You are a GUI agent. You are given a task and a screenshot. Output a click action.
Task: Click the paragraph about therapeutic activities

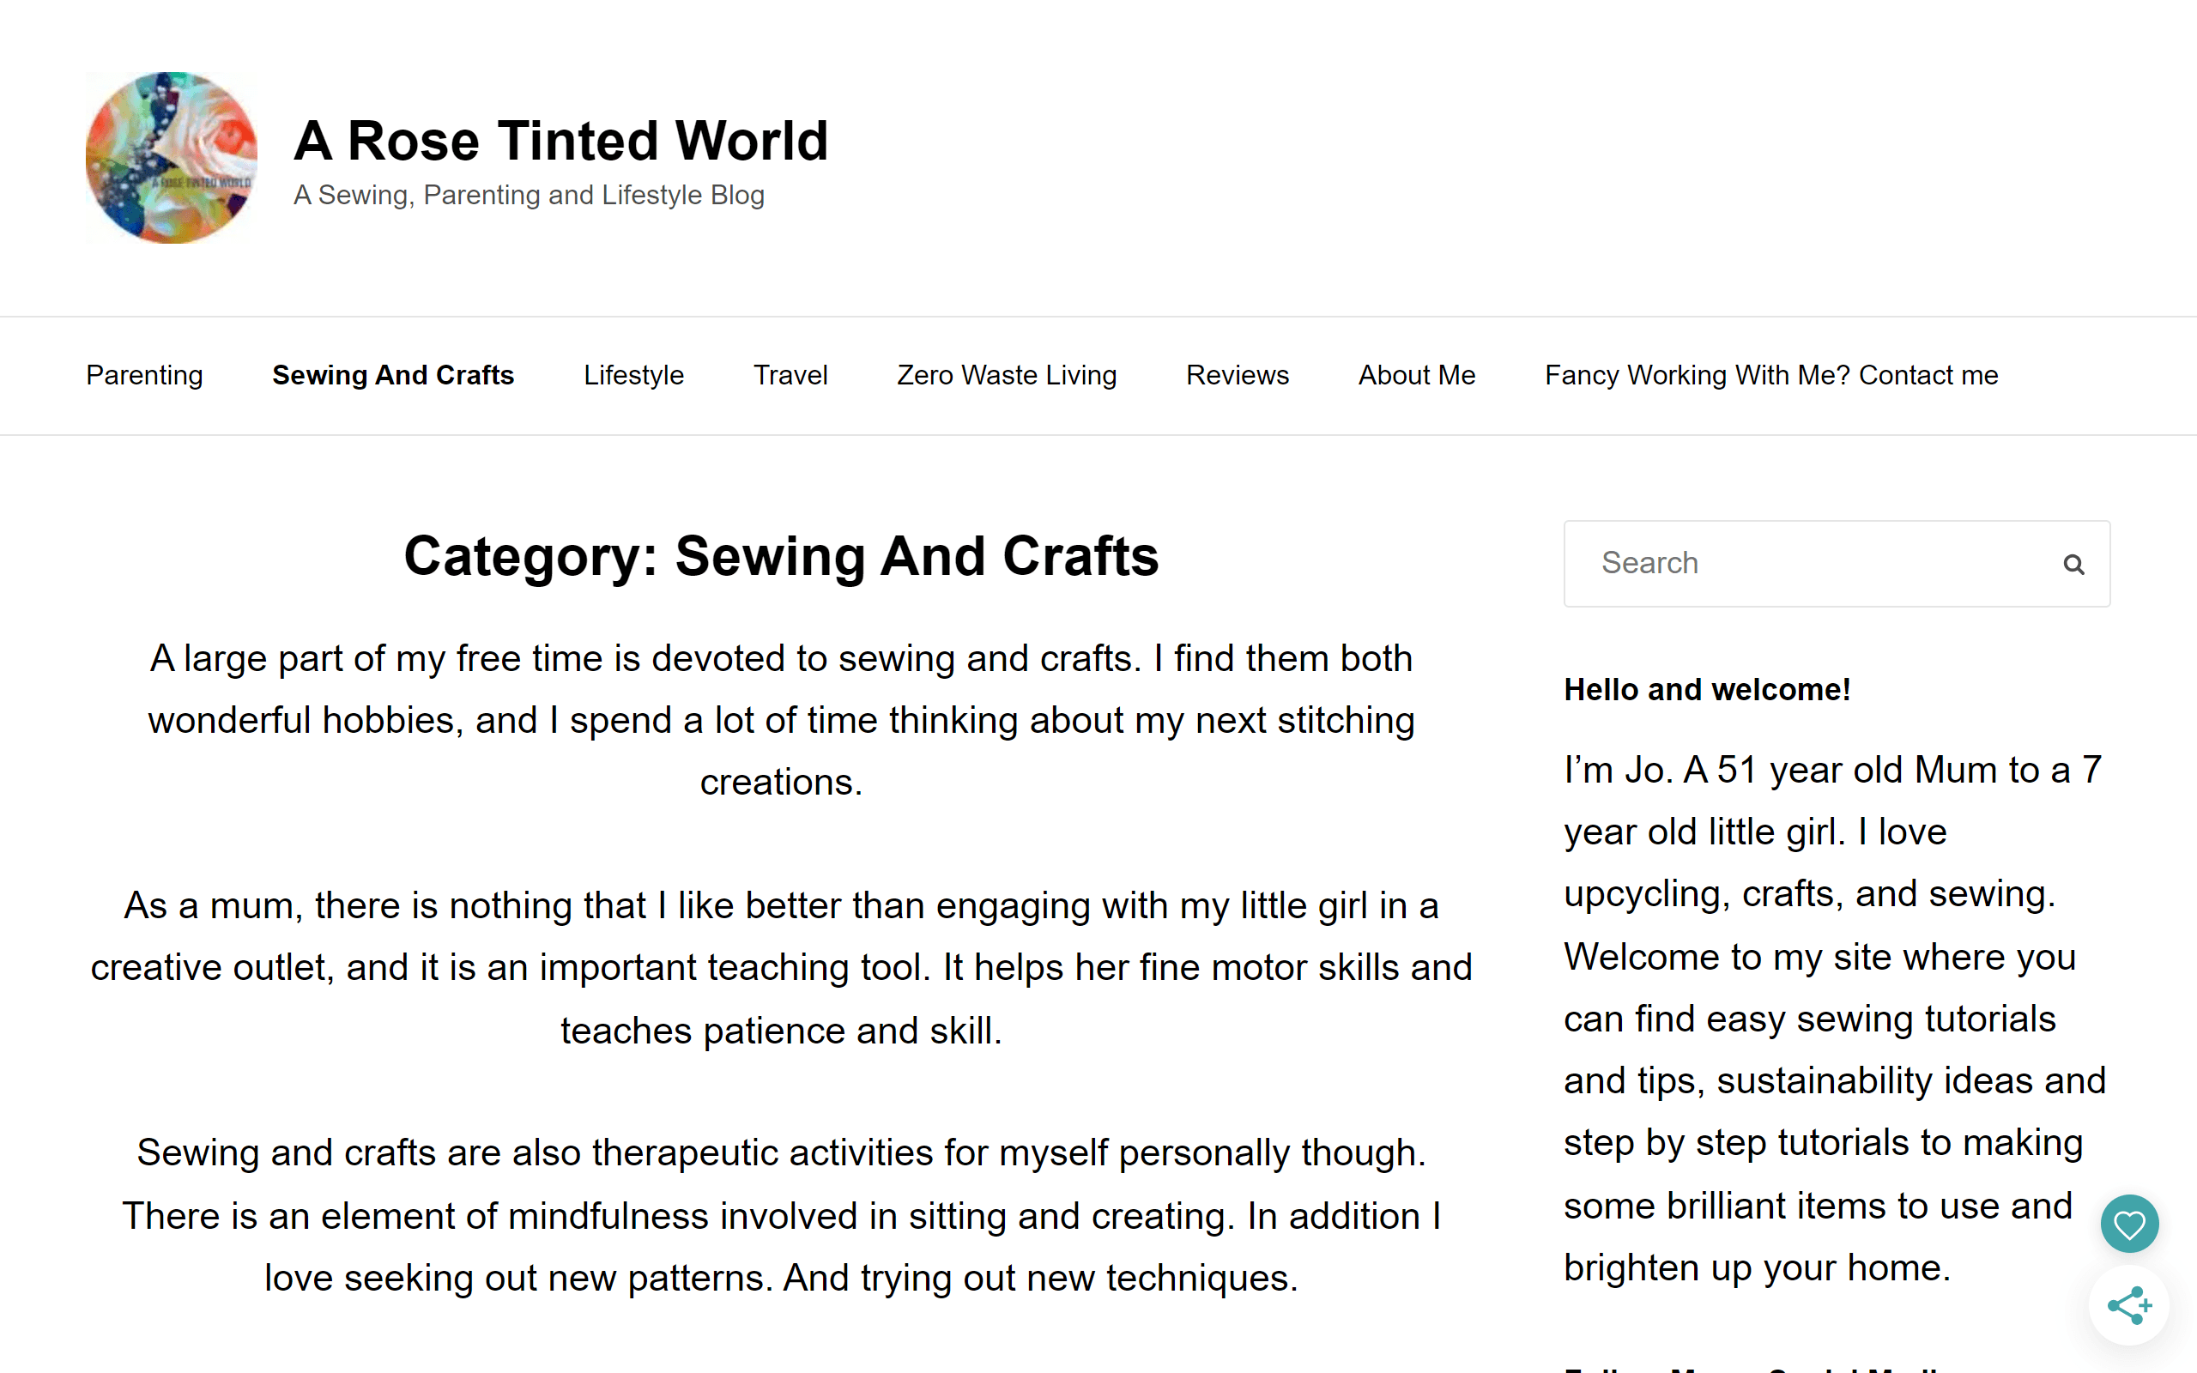click(781, 1215)
